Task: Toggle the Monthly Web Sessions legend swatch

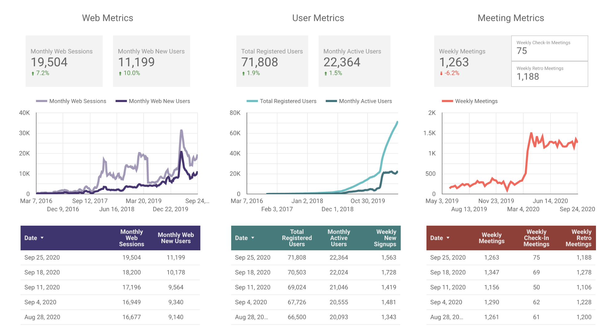Action: point(42,101)
